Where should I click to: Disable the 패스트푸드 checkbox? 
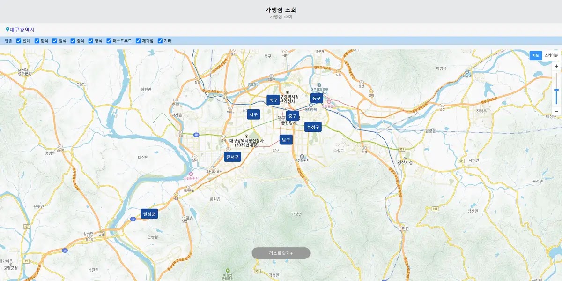point(109,41)
